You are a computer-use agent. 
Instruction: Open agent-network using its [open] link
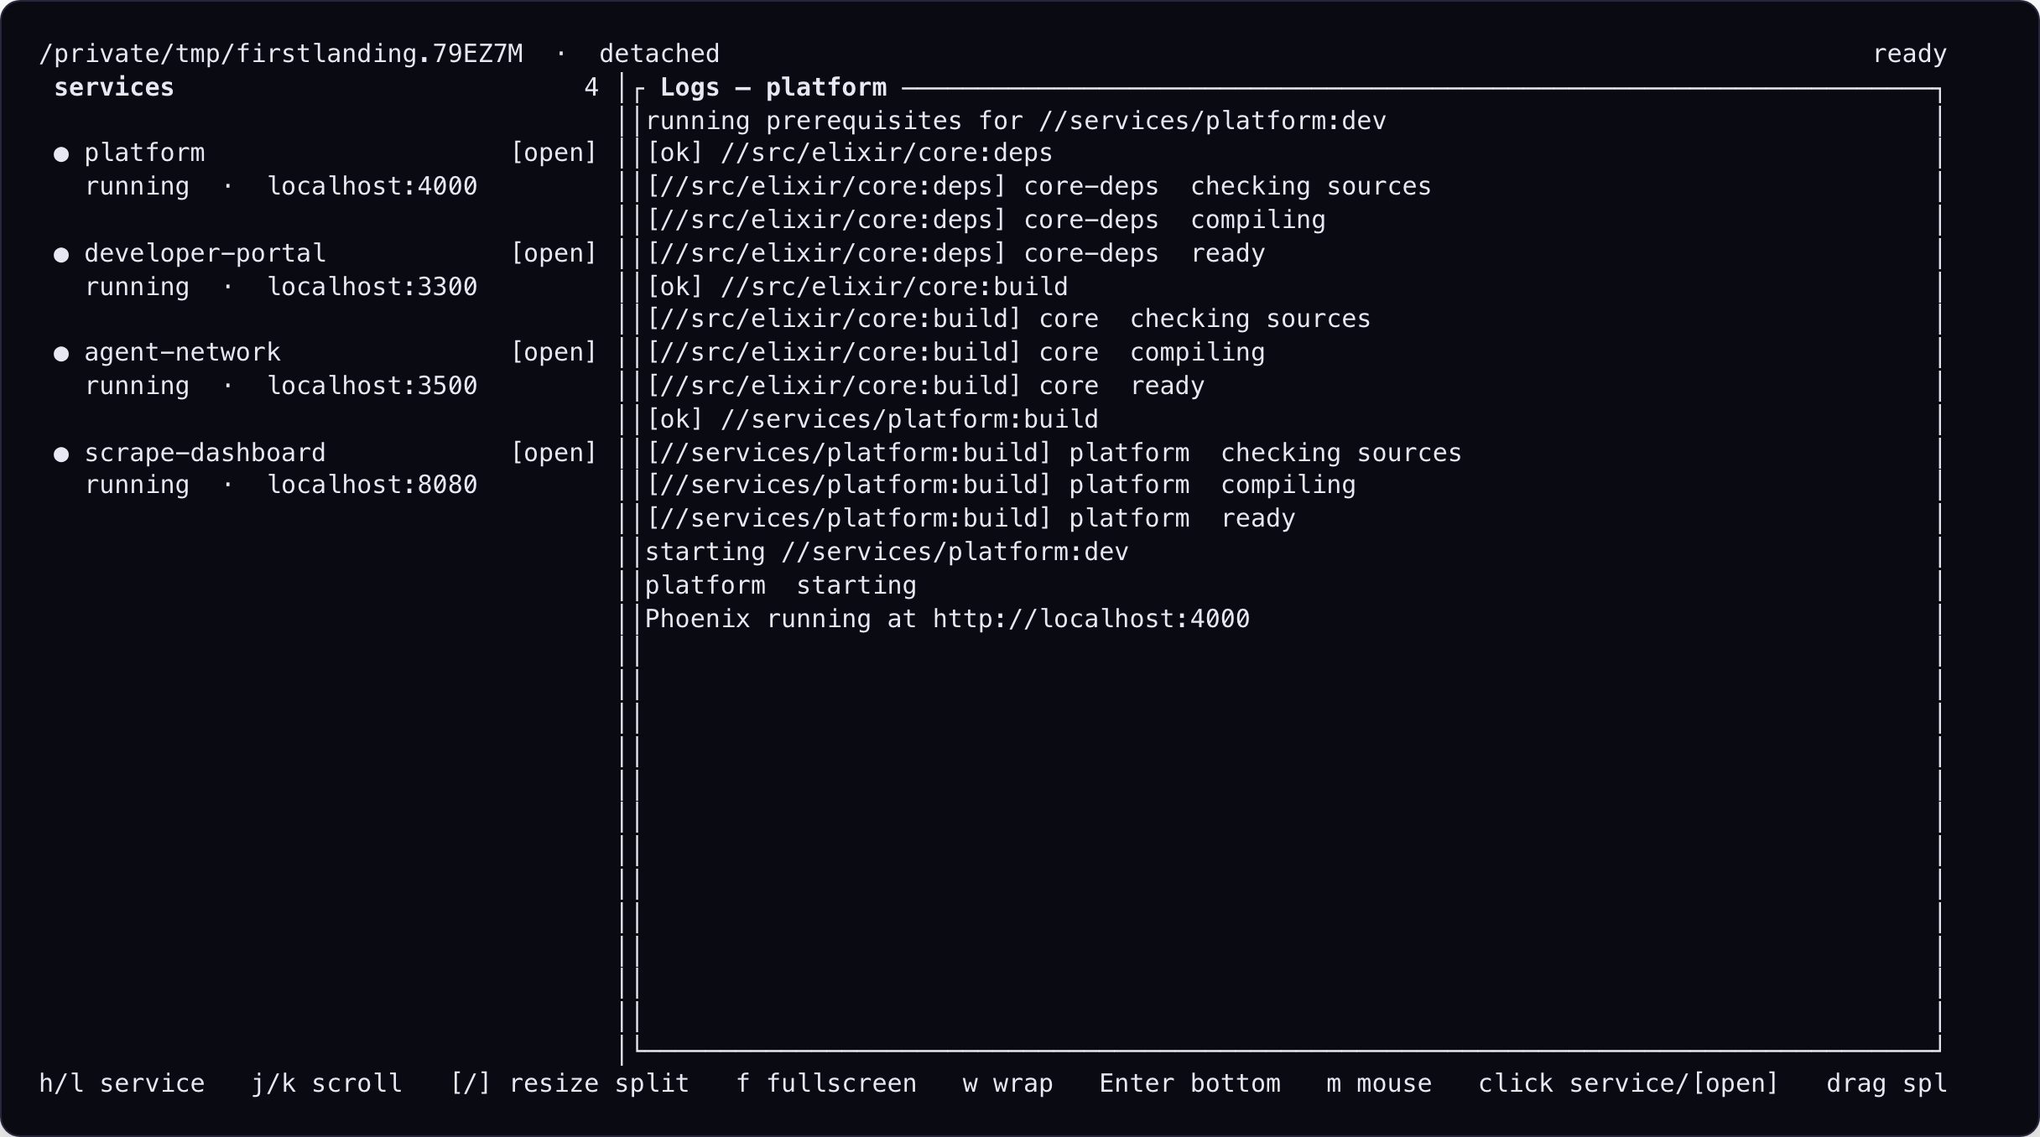[554, 353]
